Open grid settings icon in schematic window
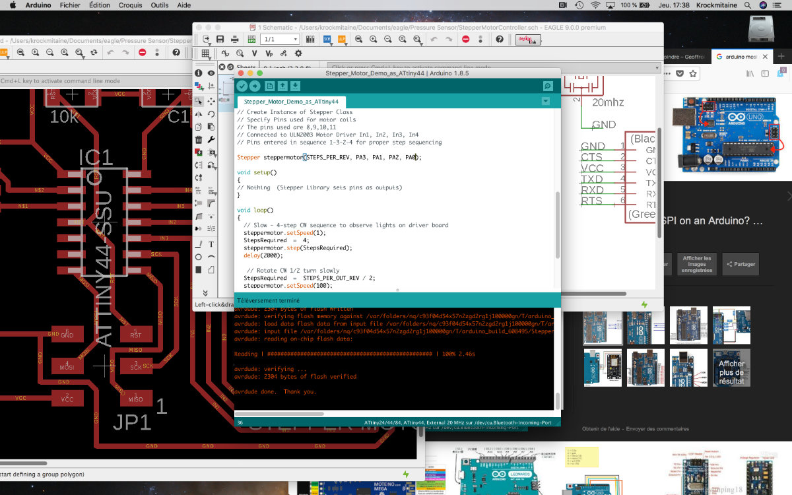The image size is (792, 495). (x=206, y=53)
